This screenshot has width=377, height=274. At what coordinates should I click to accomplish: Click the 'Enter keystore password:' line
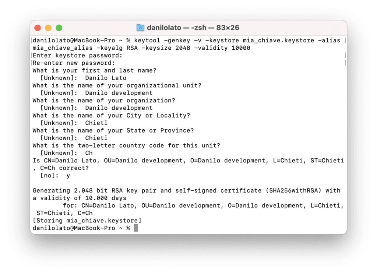pos(77,55)
